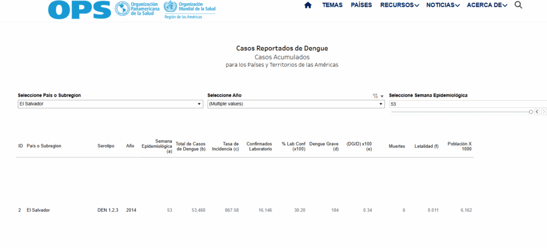Click the 'Serotipo' column header
The height and width of the screenshot is (248, 547).
[106, 146]
